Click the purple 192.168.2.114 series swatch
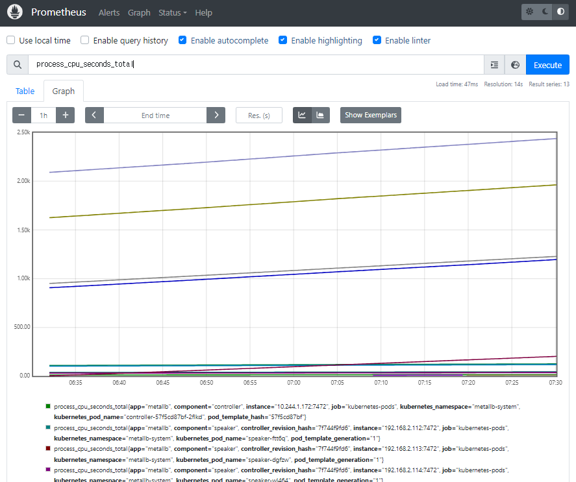The image size is (576, 482). click(x=48, y=470)
